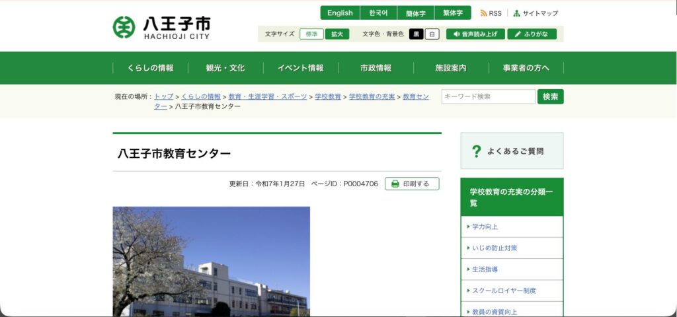Image resolution: width=677 pixels, height=317 pixels.
Task: Open the RSS feed link
Action: 491,13
